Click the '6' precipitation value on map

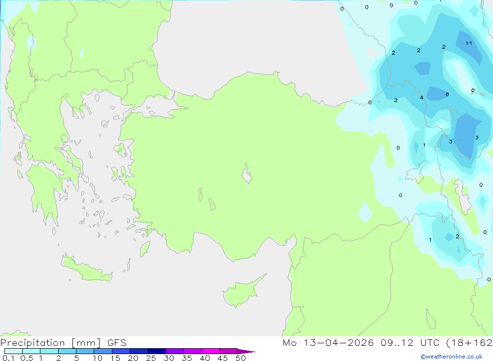447,94
